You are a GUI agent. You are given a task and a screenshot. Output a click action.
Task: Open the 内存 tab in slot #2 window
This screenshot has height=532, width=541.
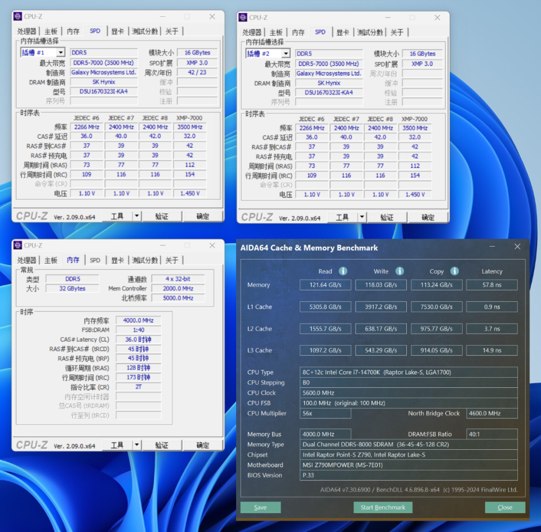tap(299, 33)
